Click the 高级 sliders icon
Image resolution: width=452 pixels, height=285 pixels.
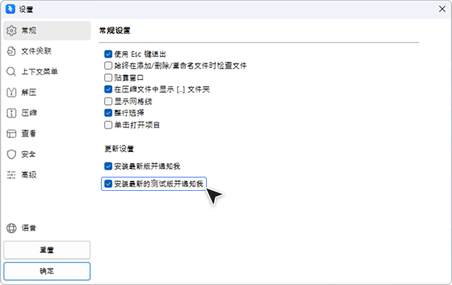pyautogui.click(x=11, y=175)
